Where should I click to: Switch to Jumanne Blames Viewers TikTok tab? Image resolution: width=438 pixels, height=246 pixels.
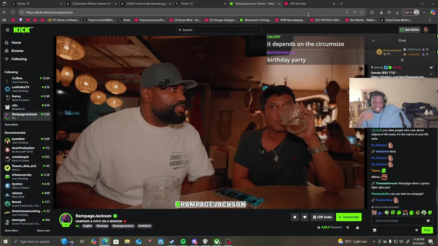click(x=91, y=4)
